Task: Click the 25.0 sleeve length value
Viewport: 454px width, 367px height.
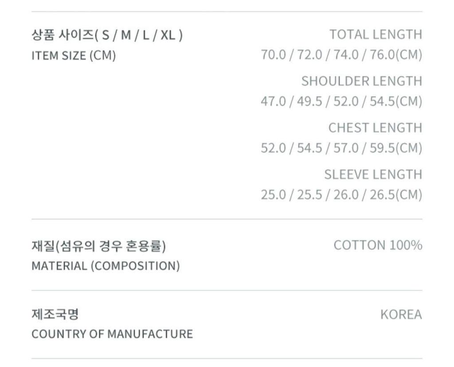Action: point(273,195)
